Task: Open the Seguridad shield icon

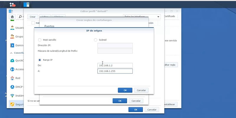Action: [x=12, y=104]
